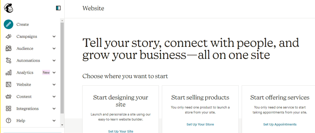This screenshot has height=133, width=315.
Task: Click the Audience people icon
Action: (8, 48)
